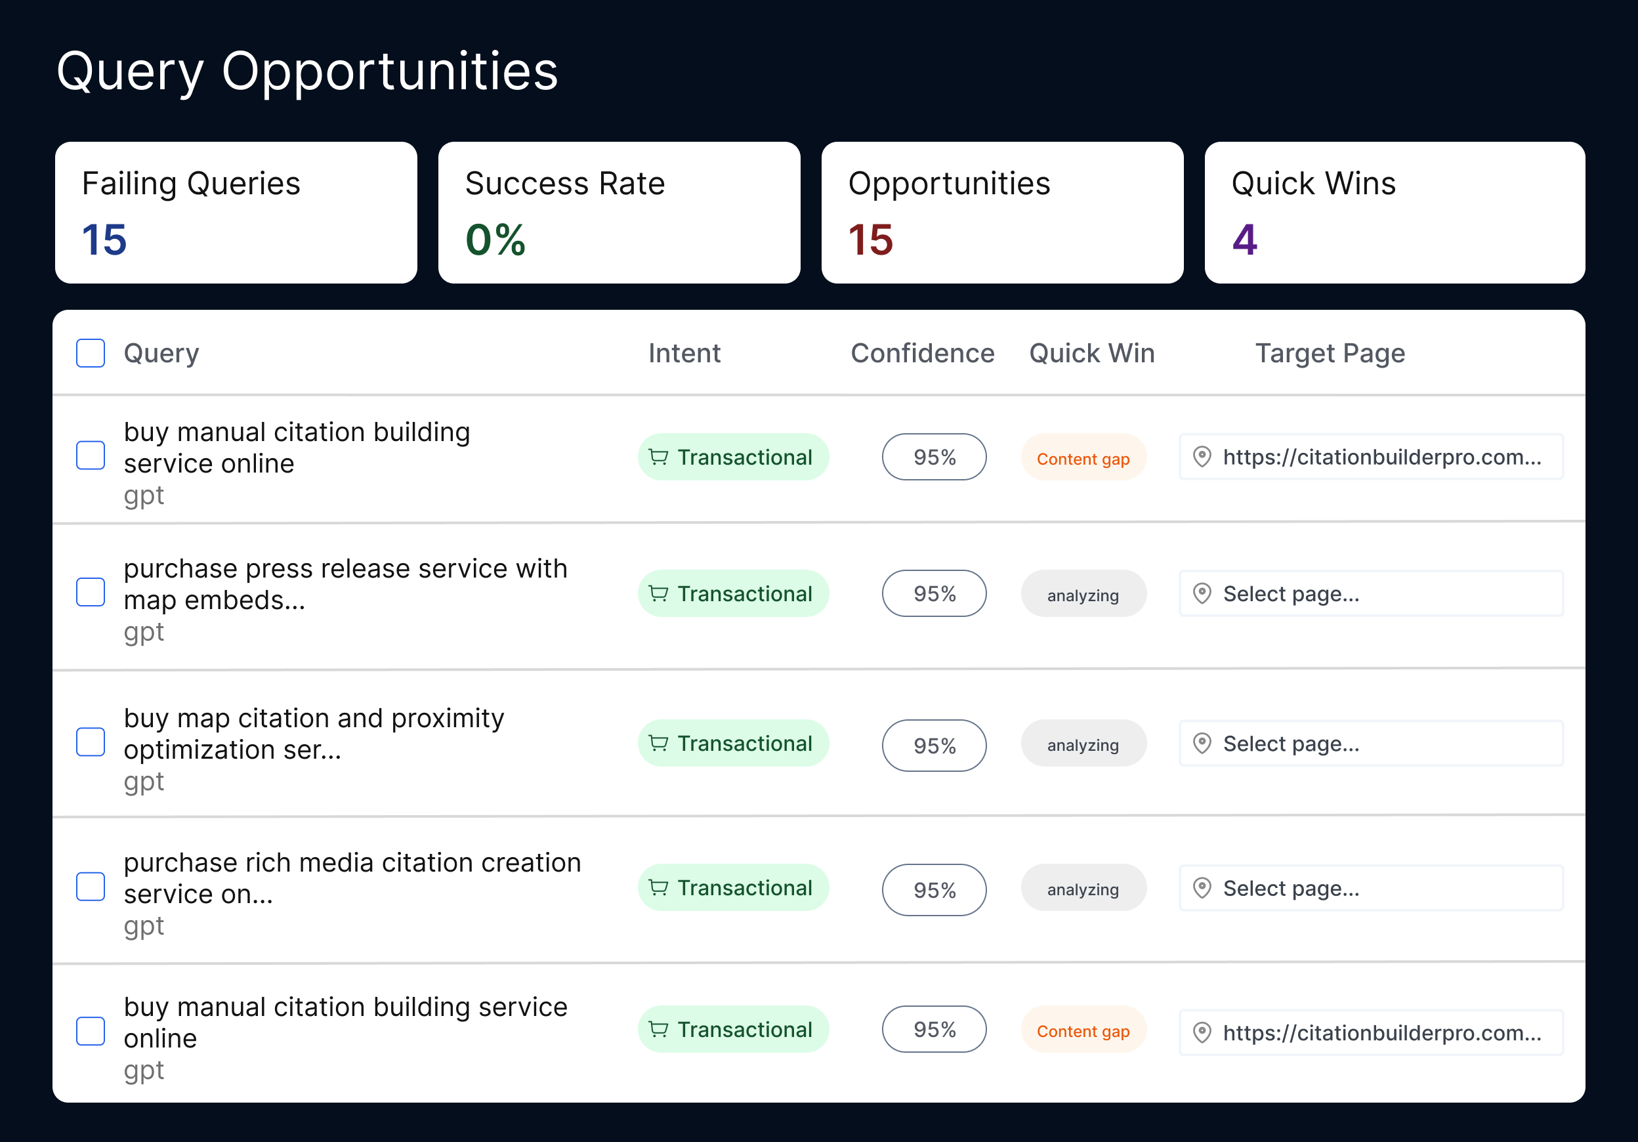Click the pin icon in the press release row's page selector

[x=1202, y=593]
